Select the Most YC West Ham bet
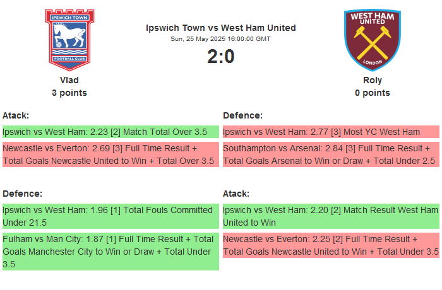The height and width of the screenshot is (290, 442). pyautogui.click(x=330, y=132)
